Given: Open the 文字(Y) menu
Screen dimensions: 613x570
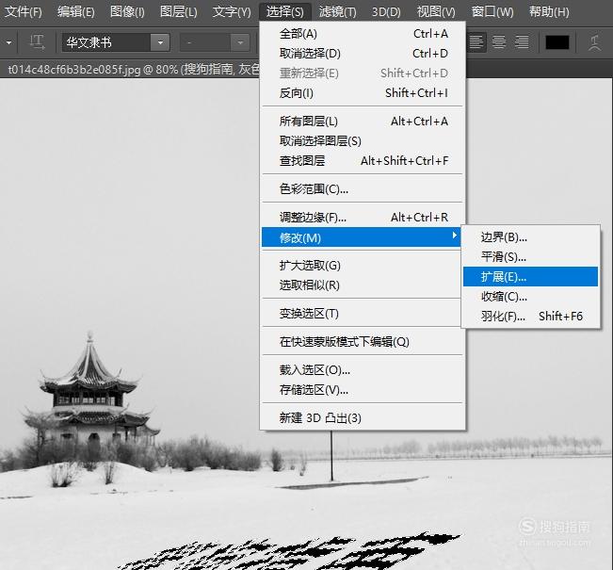Looking at the screenshot, I should pyautogui.click(x=232, y=11).
